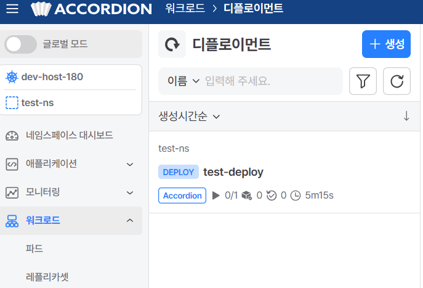Expand the 모니터링 chevron
The height and width of the screenshot is (288, 423).
click(x=130, y=192)
